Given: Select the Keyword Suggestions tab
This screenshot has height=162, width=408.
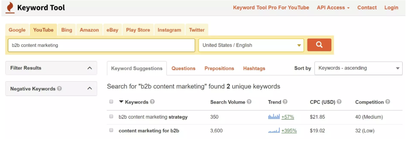Looking at the screenshot, I should (x=137, y=68).
